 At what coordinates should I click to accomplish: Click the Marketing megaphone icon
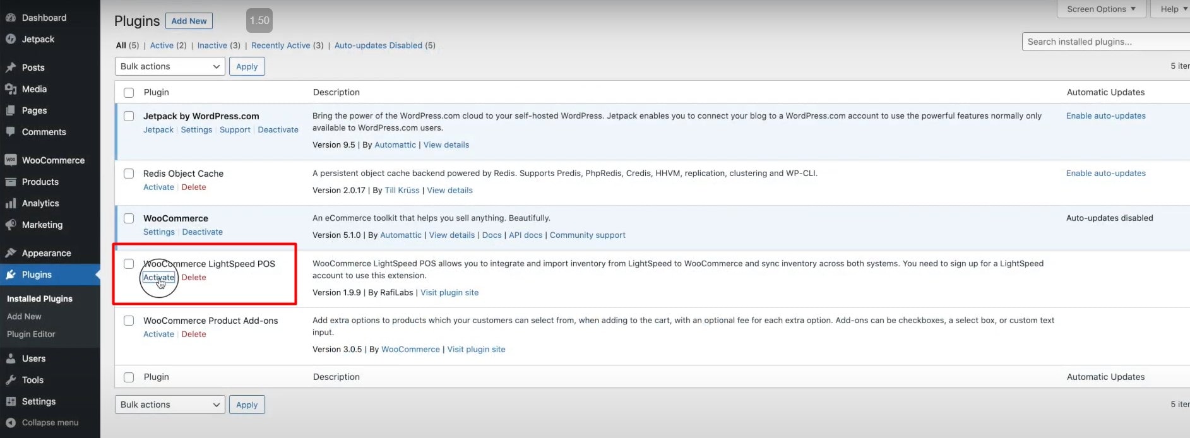11,225
